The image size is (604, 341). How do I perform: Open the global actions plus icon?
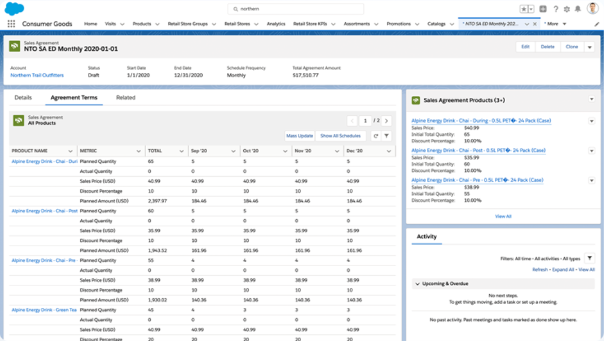(x=543, y=9)
